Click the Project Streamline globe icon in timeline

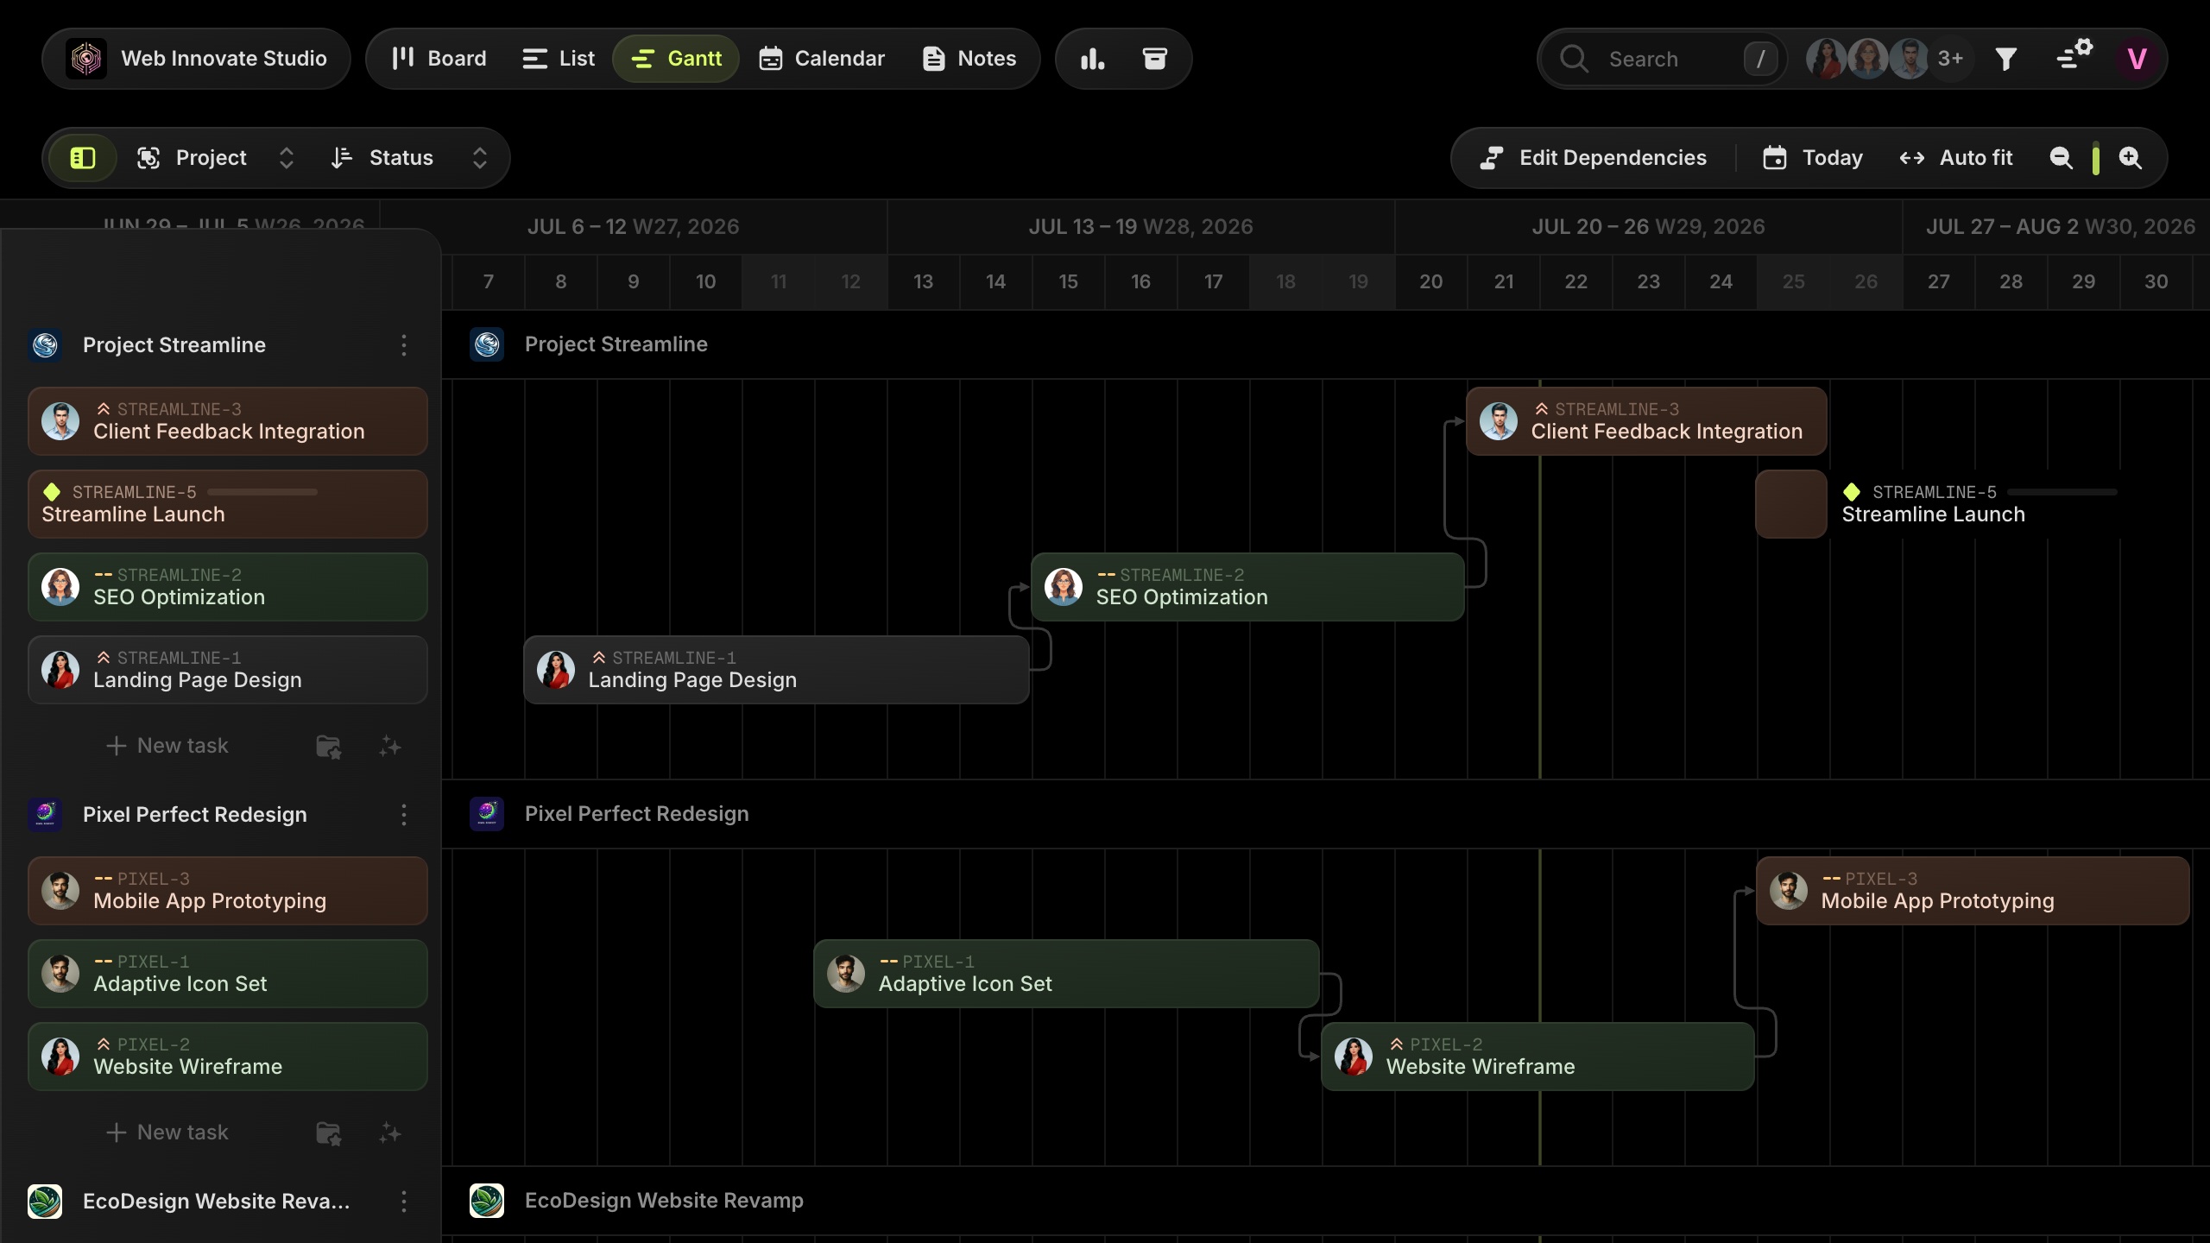pyautogui.click(x=487, y=344)
